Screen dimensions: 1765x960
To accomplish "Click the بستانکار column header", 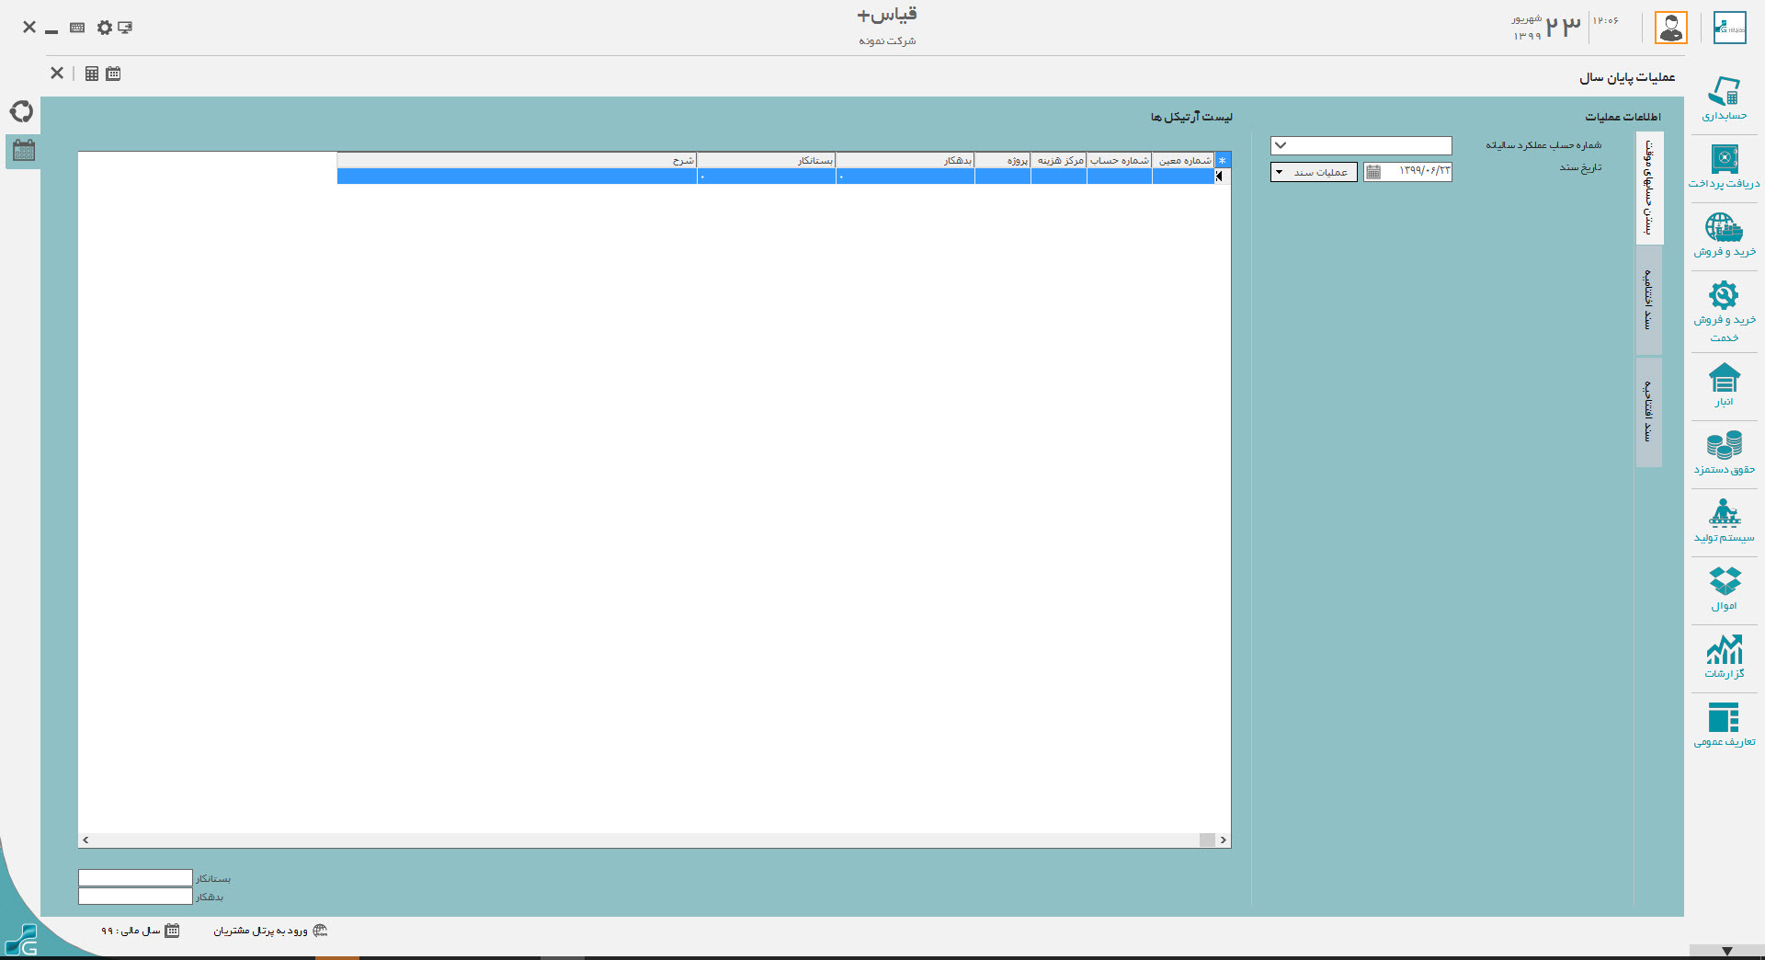I will tap(767, 161).
